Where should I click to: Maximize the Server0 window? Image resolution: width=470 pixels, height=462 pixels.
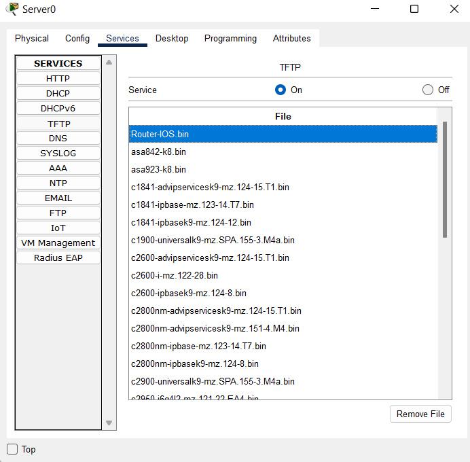(x=414, y=9)
